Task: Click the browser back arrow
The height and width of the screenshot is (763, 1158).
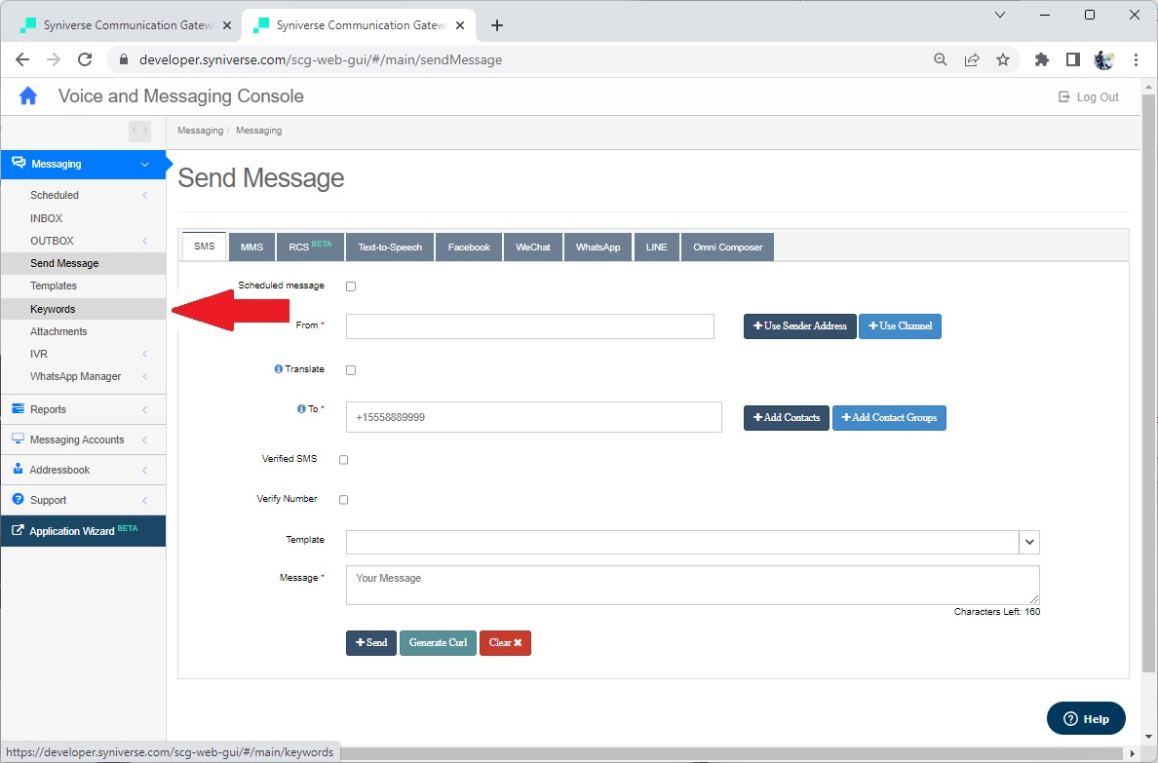Action: (22, 59)
